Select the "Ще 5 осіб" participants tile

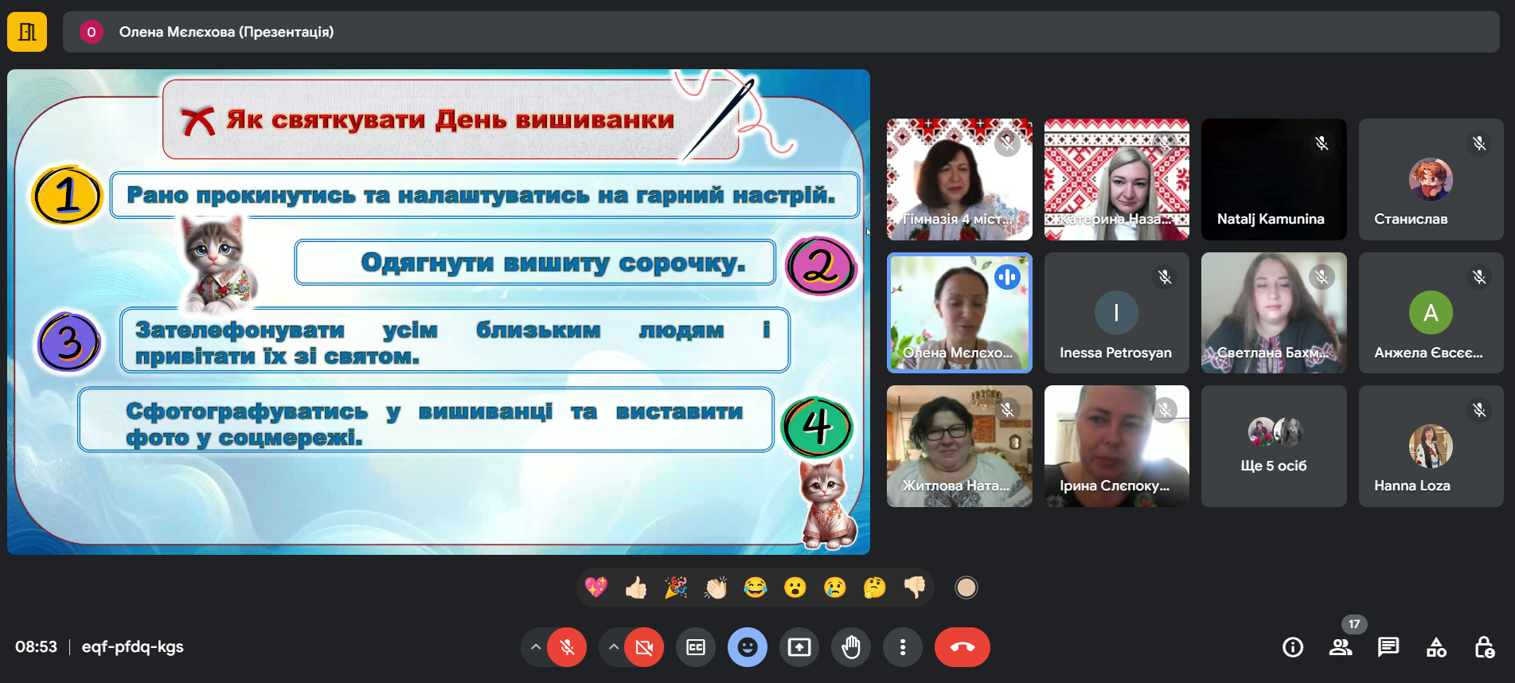pyautogui.click(x=1273, y=446)
